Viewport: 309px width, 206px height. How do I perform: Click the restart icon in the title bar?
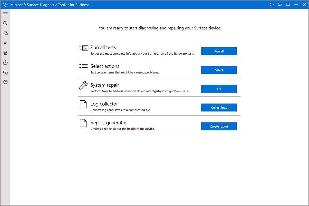[x=272, y=4]
